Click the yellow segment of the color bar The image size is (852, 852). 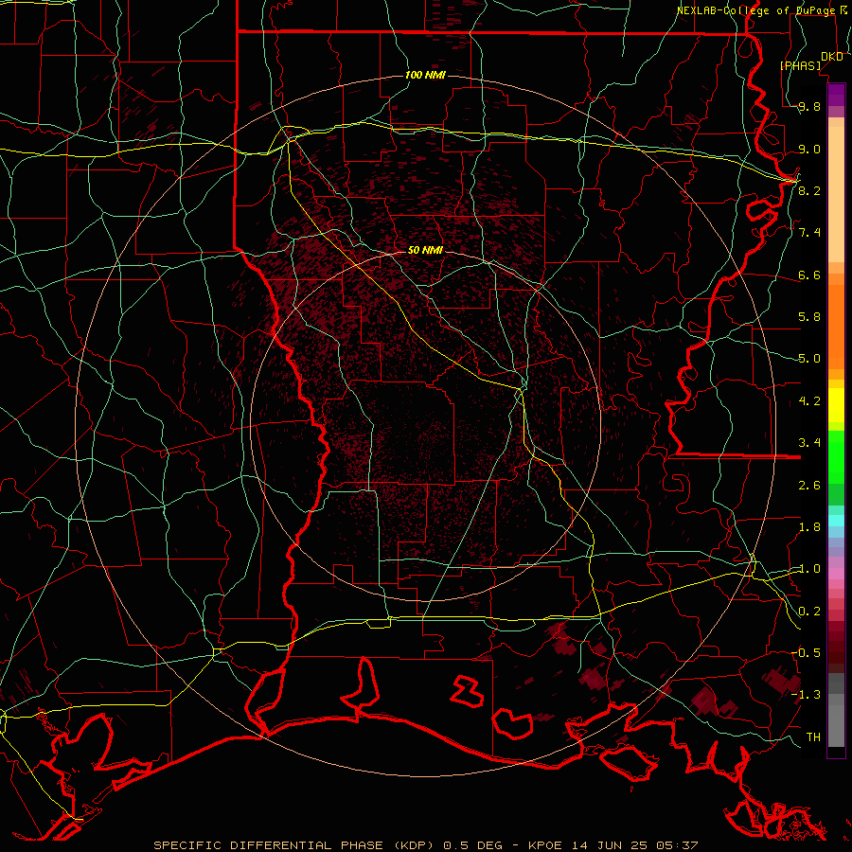point(836,405)
